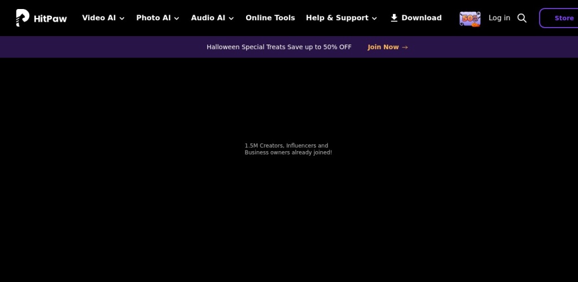Open the Help & Support menu

click(337, 18)
